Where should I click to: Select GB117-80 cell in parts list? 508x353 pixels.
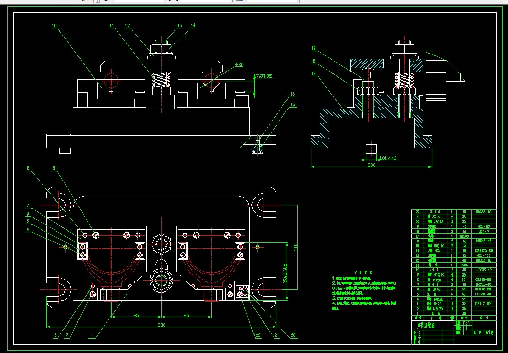tap(484, 304)
